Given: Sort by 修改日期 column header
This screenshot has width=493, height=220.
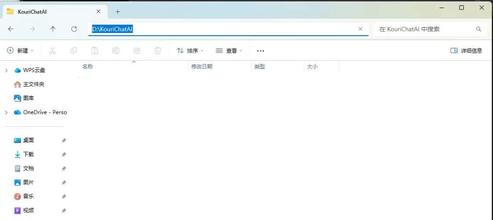Looking at the screenshot, I should [x=202, y=66].
